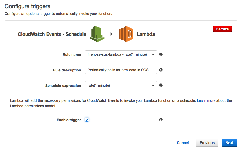The width and height of the screenshot is (242, 151).
Task: Expand the Schedule expression dropdown
Action: point(121,85)
